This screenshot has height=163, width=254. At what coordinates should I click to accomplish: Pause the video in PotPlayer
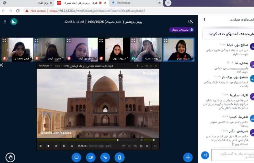click(41, 146)
